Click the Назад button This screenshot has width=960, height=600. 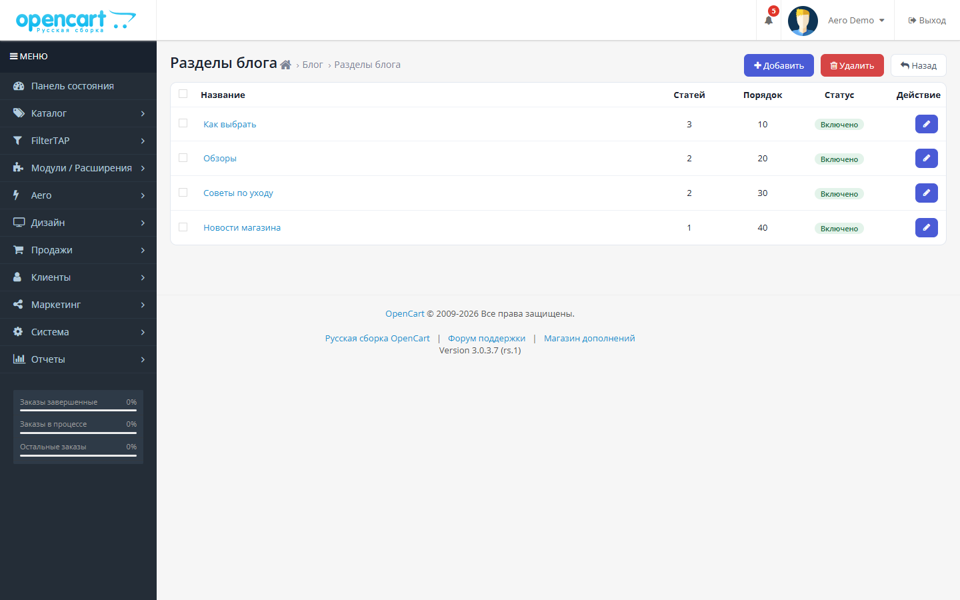919,65
